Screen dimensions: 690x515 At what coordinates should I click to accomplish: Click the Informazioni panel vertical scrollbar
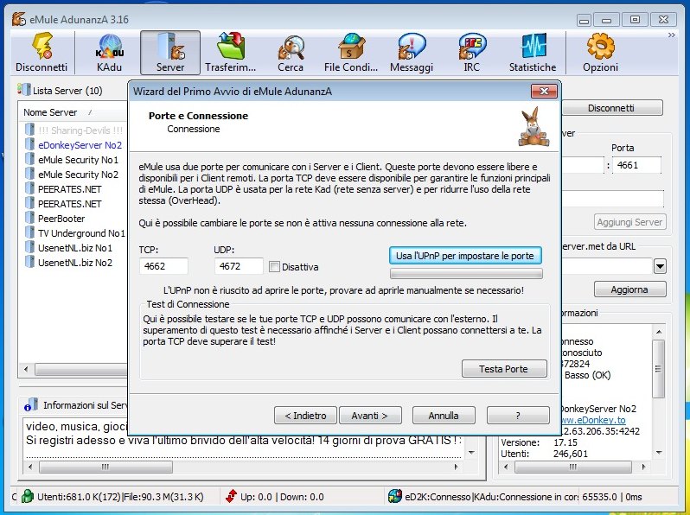click(658, 369)
